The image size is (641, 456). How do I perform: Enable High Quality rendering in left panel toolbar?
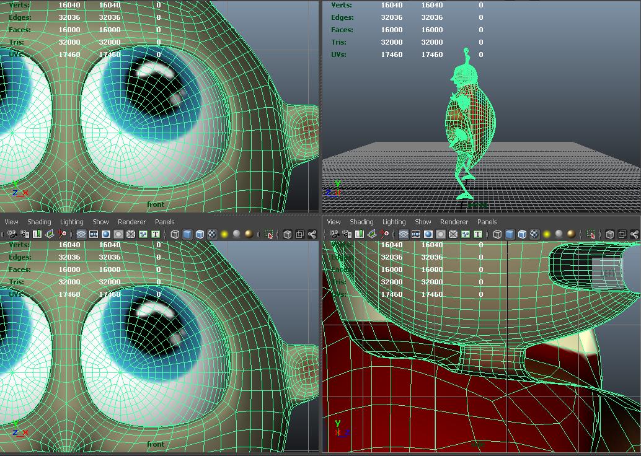249,234
